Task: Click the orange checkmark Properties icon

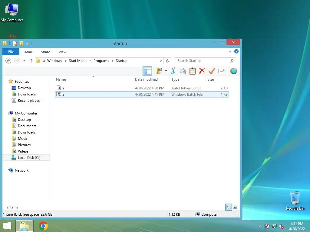Action: coord(212,71)
